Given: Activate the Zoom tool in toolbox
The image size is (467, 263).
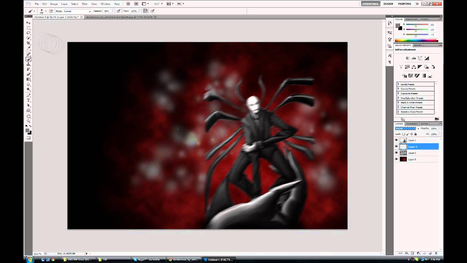Looking at the screenshot, I should [x=28, y=121].
